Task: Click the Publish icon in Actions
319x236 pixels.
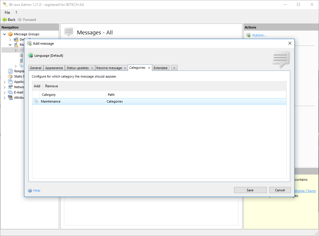Action: pyautogui.click(x=248, y=35)
